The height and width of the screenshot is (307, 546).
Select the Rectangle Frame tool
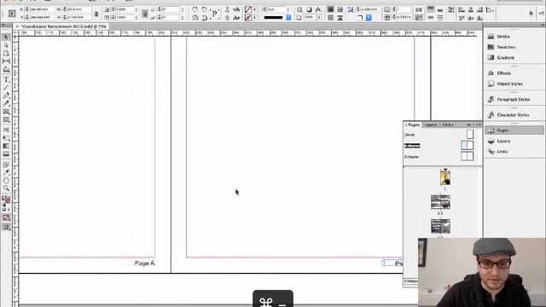[6, 112]
